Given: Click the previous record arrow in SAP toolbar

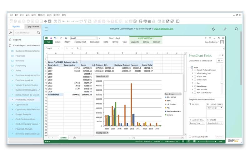Looking at the screenshot, I should [68, 21].
